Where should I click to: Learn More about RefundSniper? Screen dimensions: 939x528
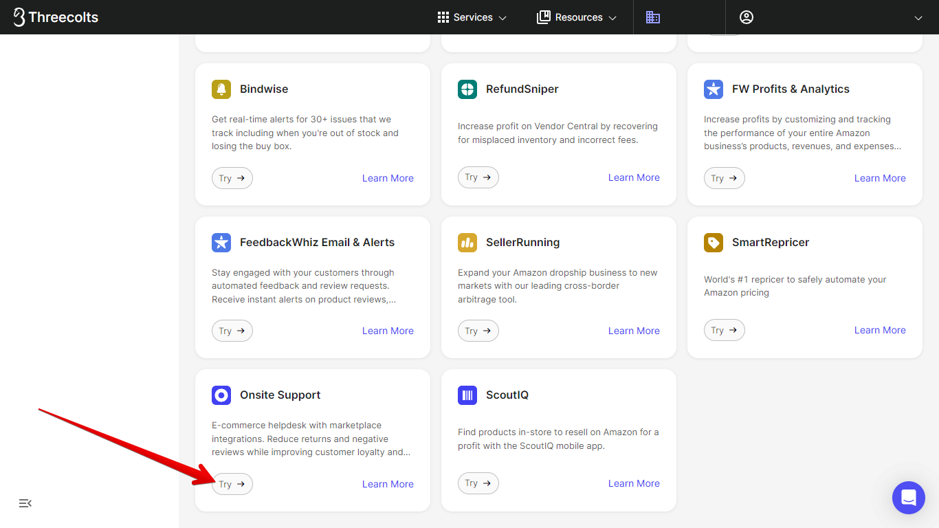(x=634, y=177)
